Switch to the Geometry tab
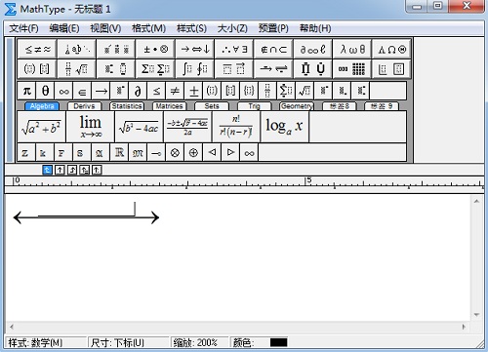Viewport: 488px width, 352px height. 297,106
